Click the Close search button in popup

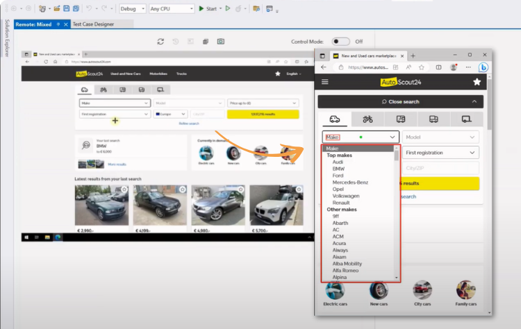tap(401, 101)
